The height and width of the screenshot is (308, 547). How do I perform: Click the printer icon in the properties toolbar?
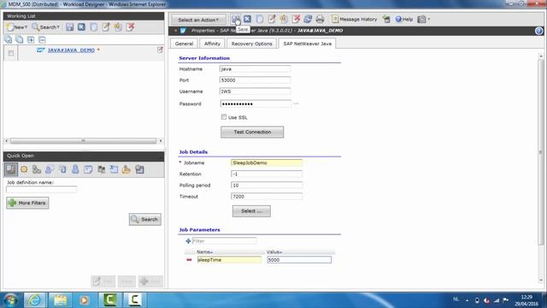320,19
